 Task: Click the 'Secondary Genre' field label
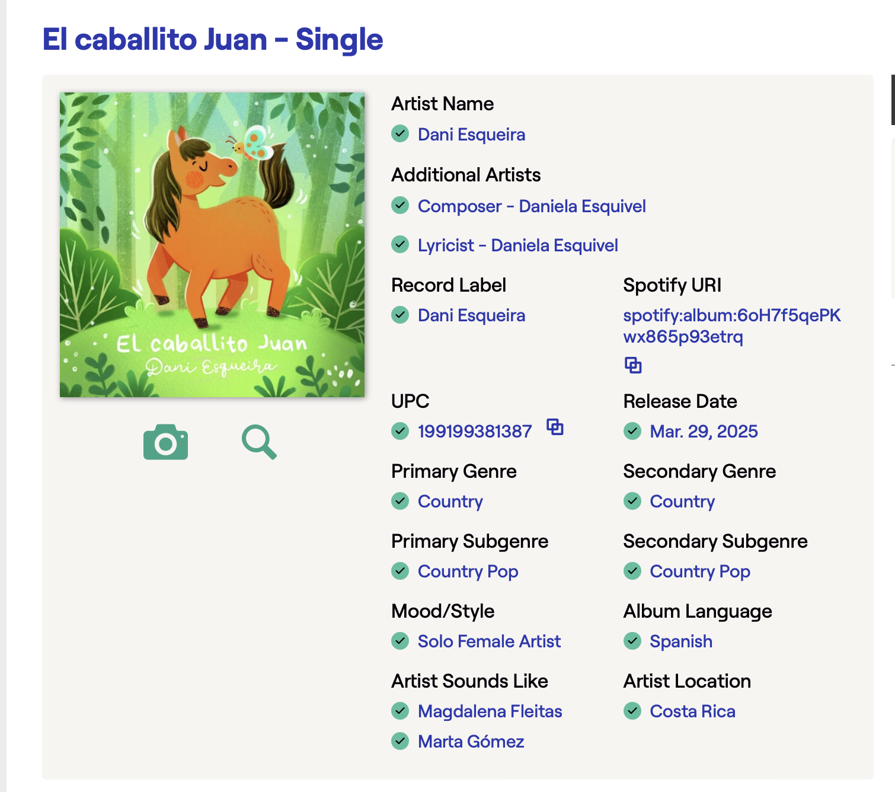699,471
